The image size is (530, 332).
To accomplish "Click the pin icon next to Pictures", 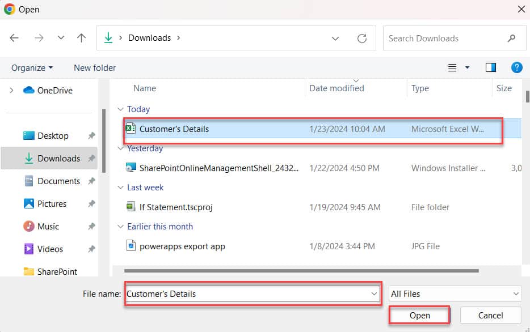I will point(91,204).
